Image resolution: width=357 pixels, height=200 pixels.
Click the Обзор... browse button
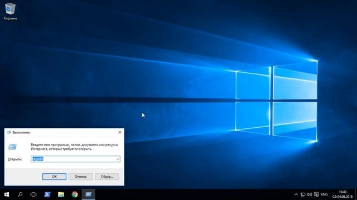(107, 177)
